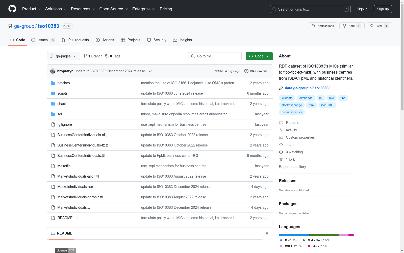
Task: Click the fork icon beside '1 fork'
Action: 281,159
